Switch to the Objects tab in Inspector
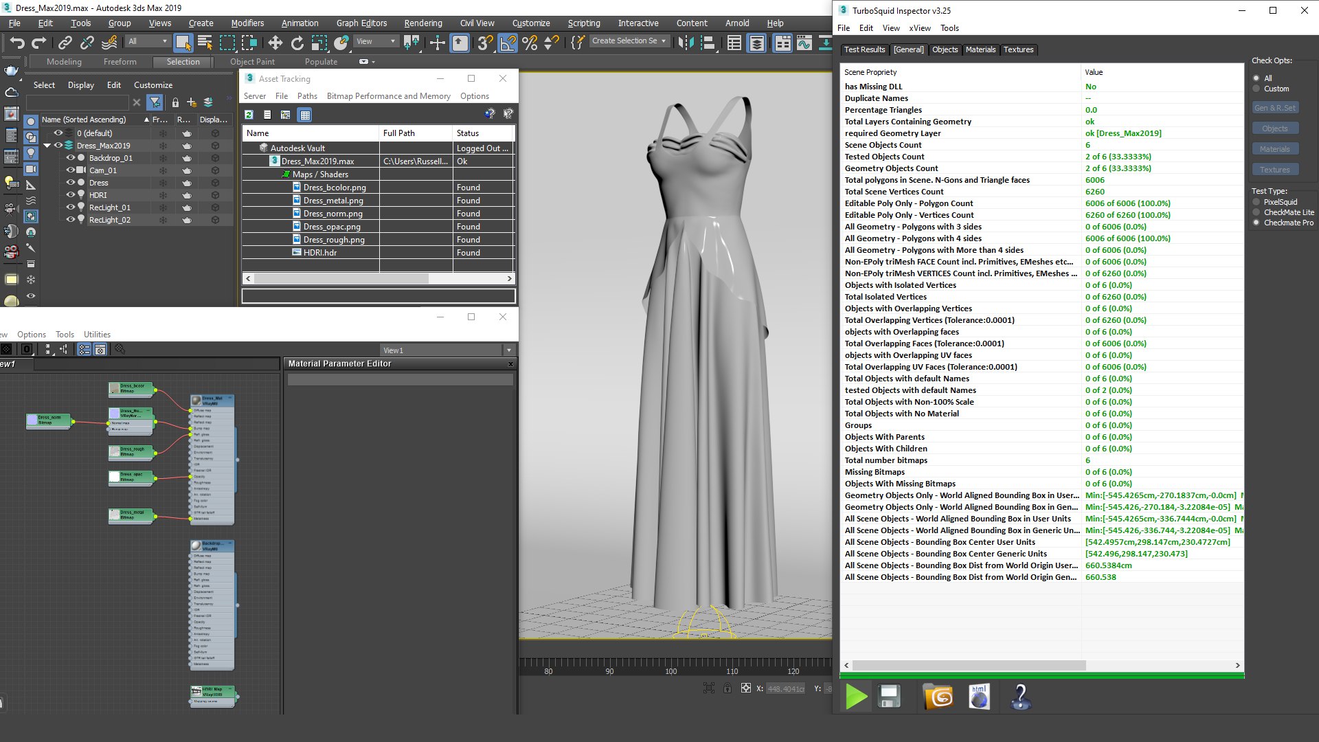 pyautogui.click(x=945, y=49)
